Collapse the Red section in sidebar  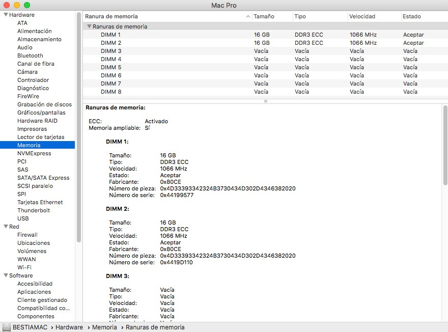click(x=5, y=227)
